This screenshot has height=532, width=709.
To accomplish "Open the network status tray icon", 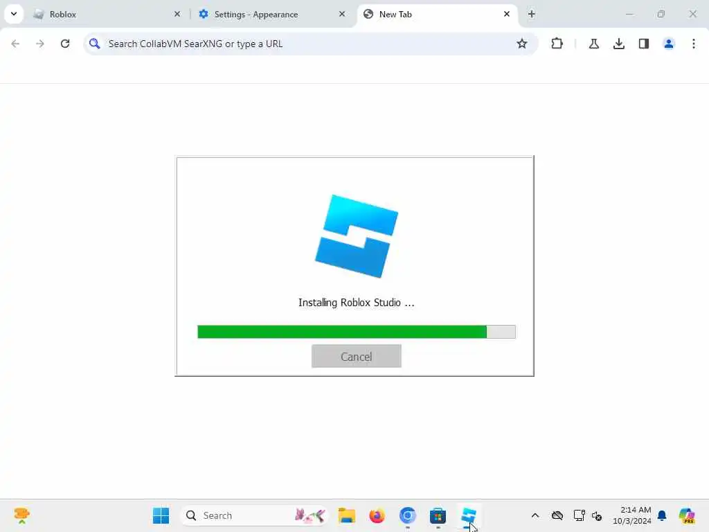I will 579,515.
